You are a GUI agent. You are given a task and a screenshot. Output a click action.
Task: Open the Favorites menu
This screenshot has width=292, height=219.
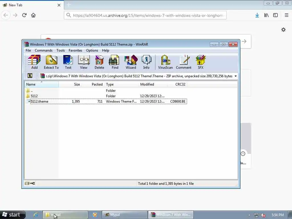tap(75, 50)
